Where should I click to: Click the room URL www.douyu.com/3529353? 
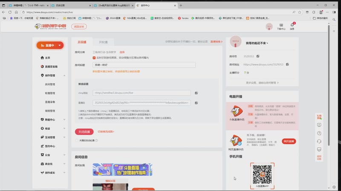tap(263, 65)
